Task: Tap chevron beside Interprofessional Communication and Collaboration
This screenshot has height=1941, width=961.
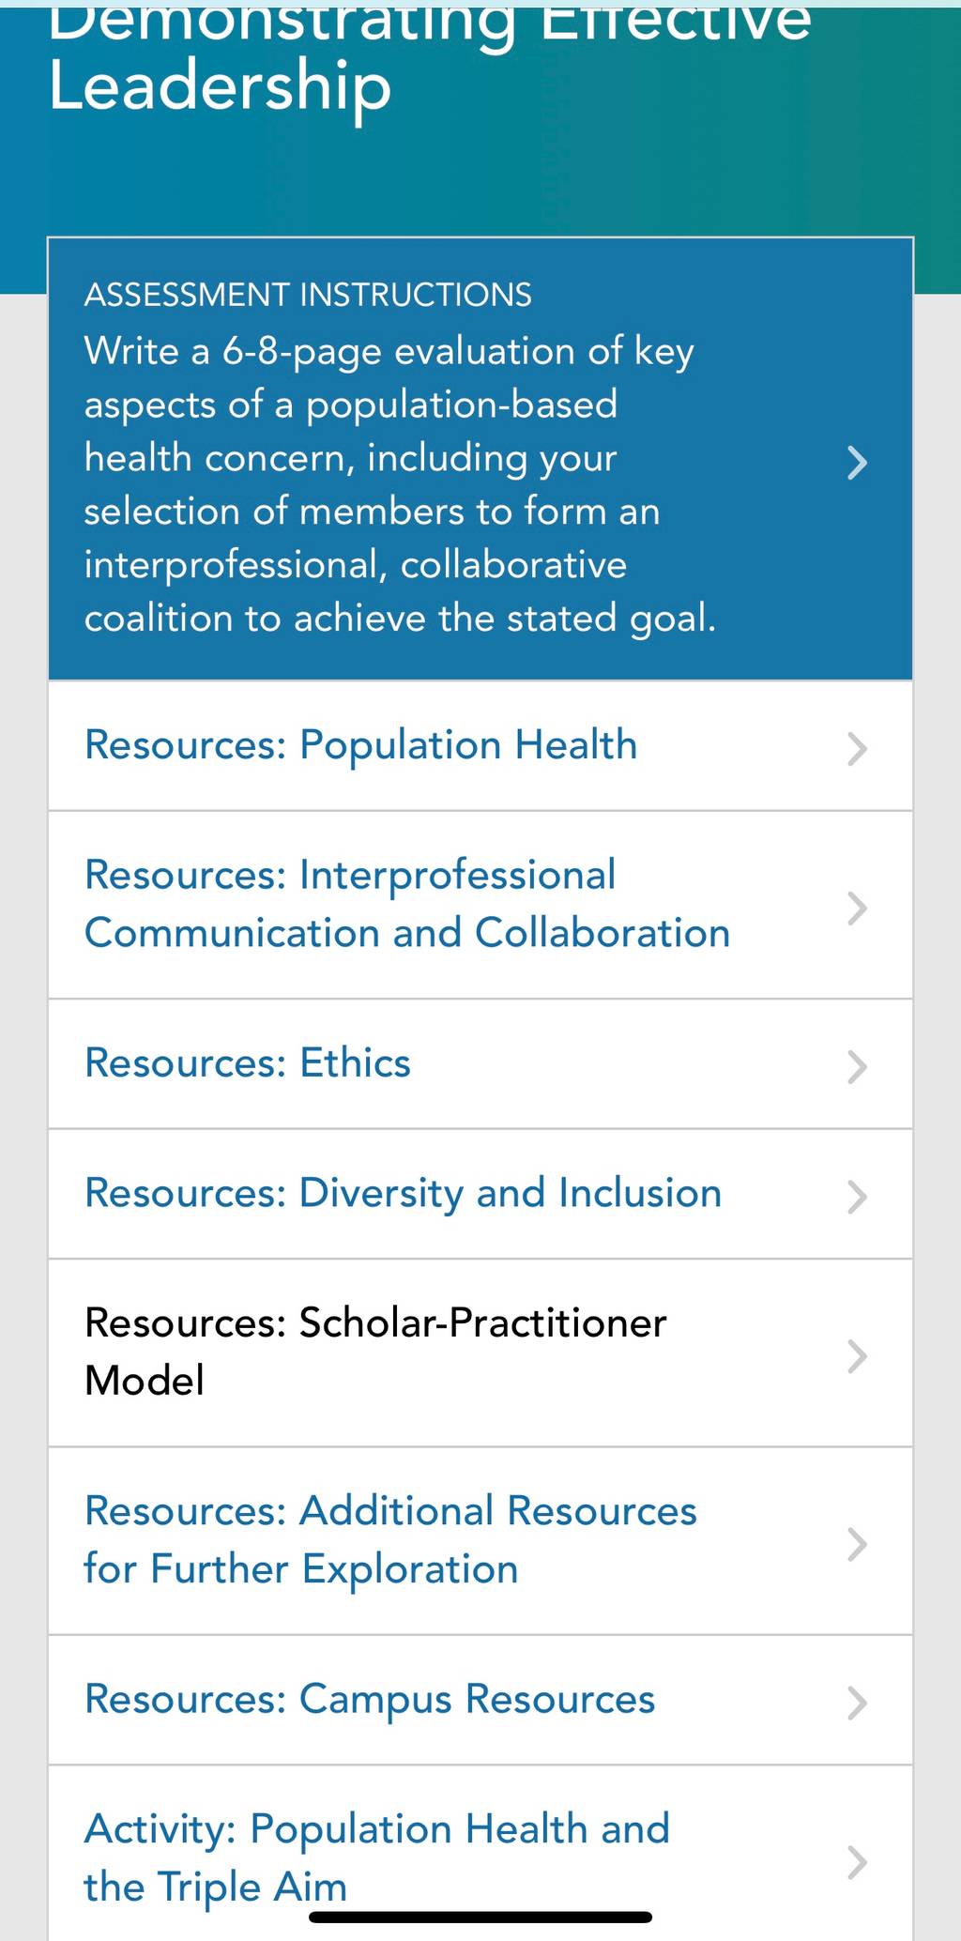Action: click(x=857, y=909)
